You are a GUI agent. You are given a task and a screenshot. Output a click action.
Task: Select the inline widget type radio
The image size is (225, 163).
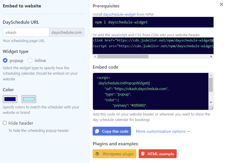click(30, 60)
